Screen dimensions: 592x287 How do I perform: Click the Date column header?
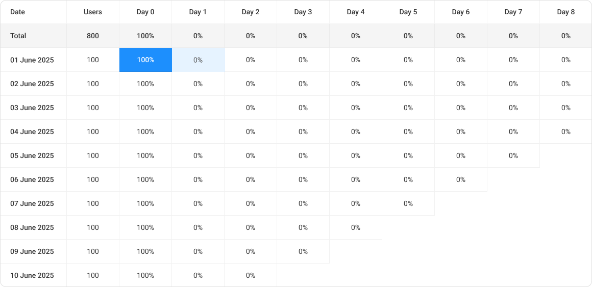18,12
